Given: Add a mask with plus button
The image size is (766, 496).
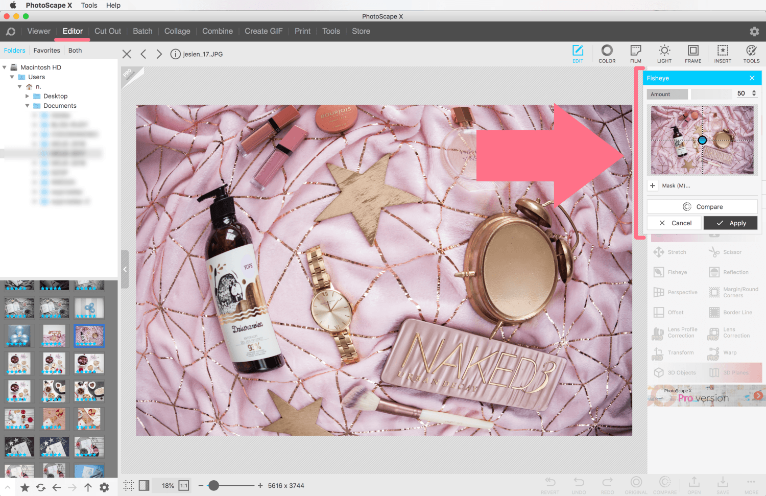Looking at the screenshot, I should [653, 185].
